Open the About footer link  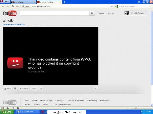[34, 101]
